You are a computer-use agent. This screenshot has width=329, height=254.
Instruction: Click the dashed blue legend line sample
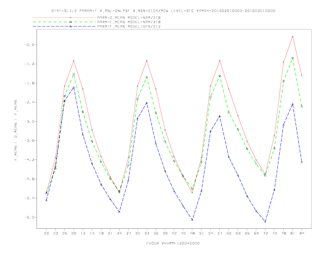coord(64,27)
